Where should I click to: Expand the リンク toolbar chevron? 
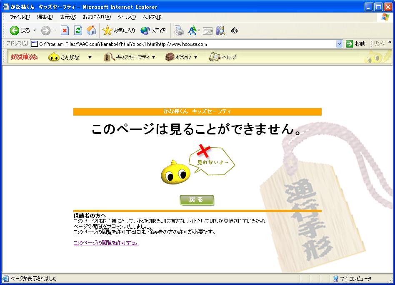point(390,42)
